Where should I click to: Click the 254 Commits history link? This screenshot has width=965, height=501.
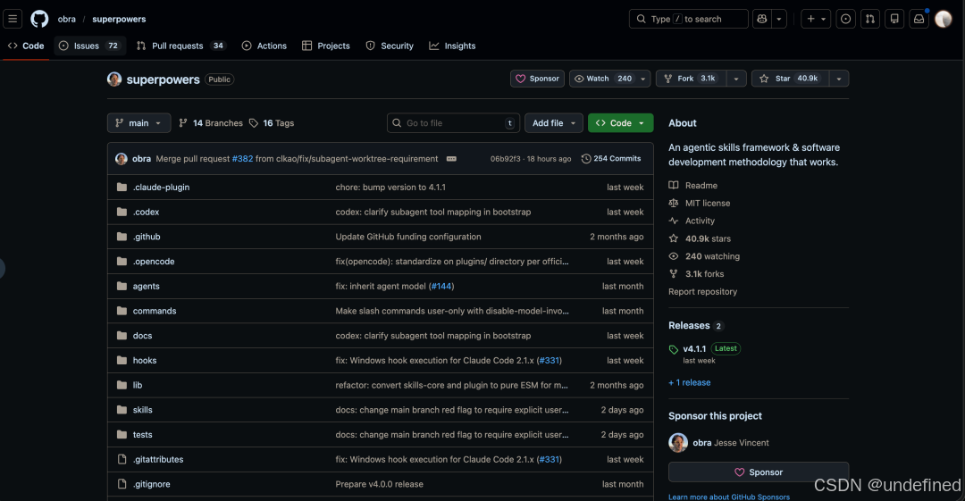pyautogui.click(x=611, y=159)
